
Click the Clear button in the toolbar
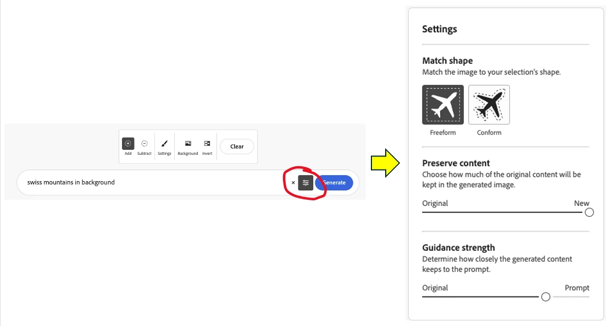237,147
